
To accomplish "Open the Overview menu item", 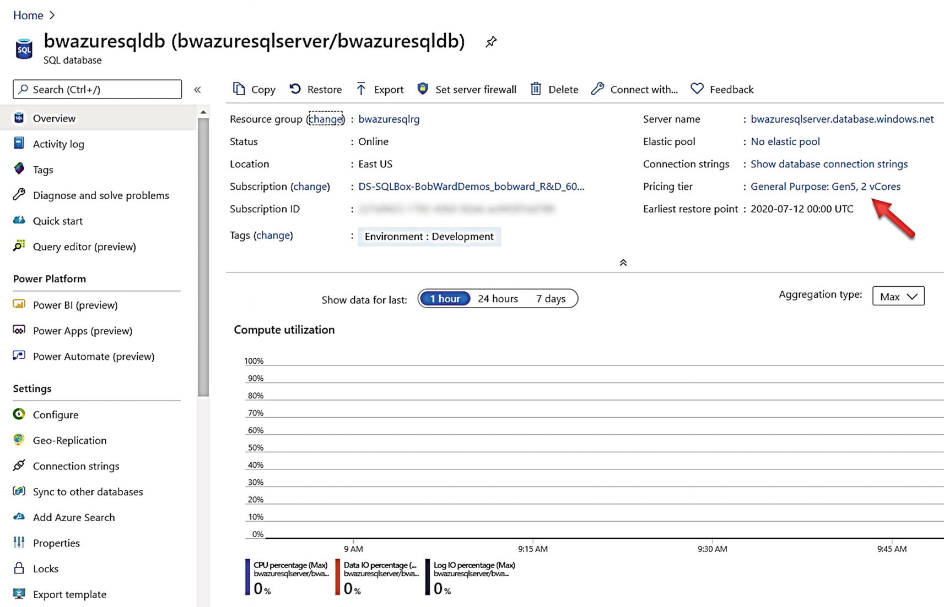I will [98, 118].
